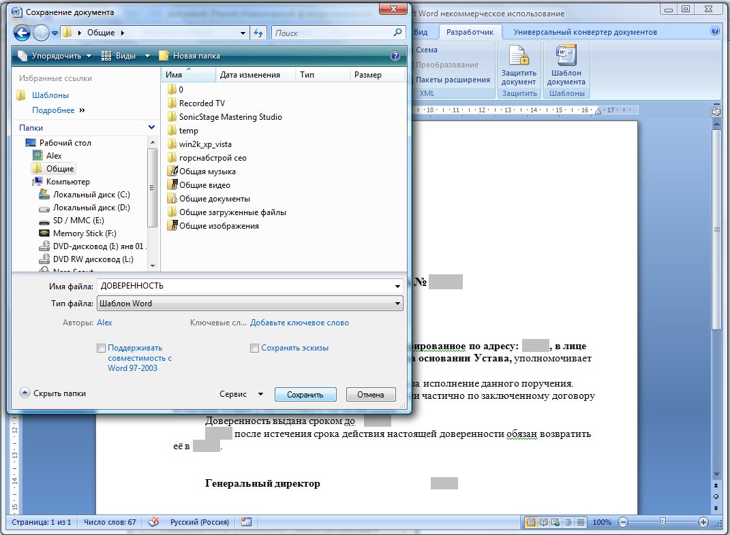This screenshot has width=730, height=535.
Task: Click the Alex author value
Action: [104, 323]
